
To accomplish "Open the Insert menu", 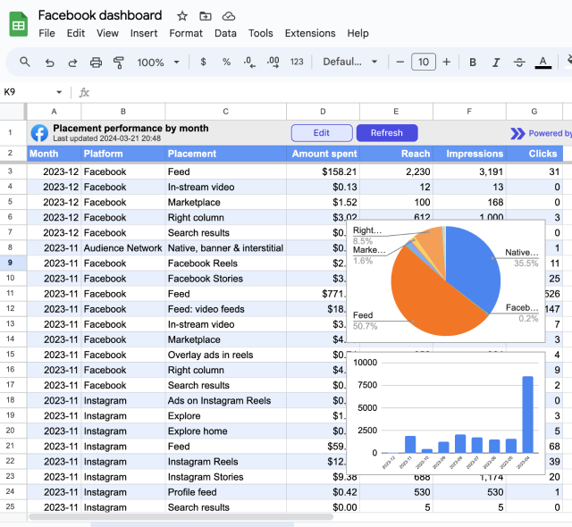I will point(144,33).
